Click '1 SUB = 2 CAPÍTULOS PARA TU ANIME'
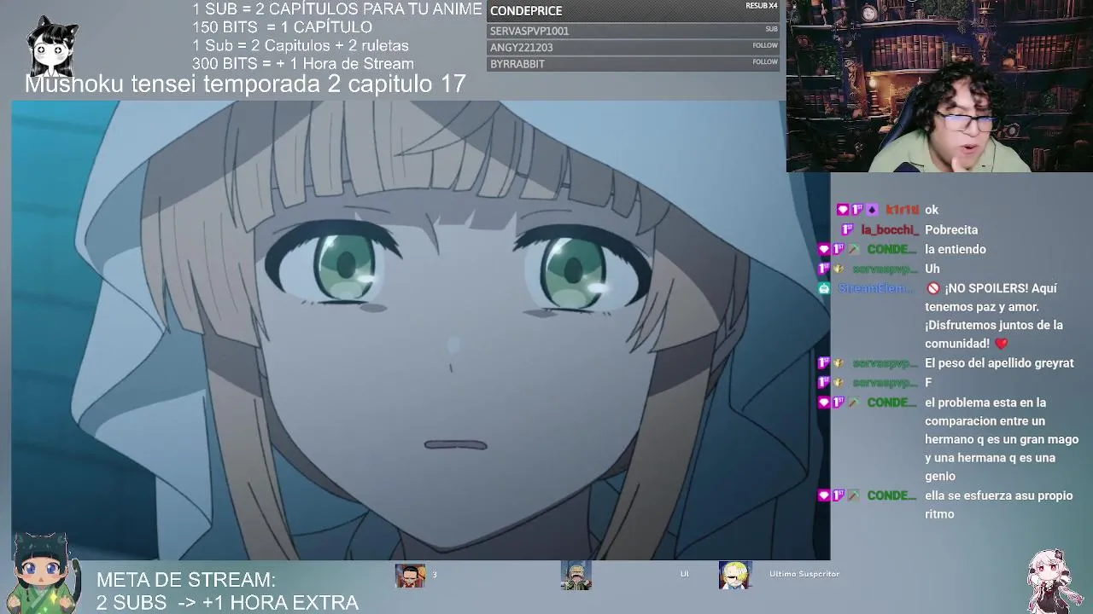This screenshot has width=1093, height=614. 337,9
